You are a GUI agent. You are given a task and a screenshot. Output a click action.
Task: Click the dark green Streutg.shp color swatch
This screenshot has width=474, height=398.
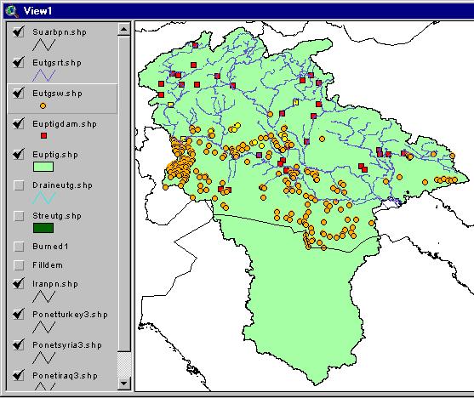[43, 228]
